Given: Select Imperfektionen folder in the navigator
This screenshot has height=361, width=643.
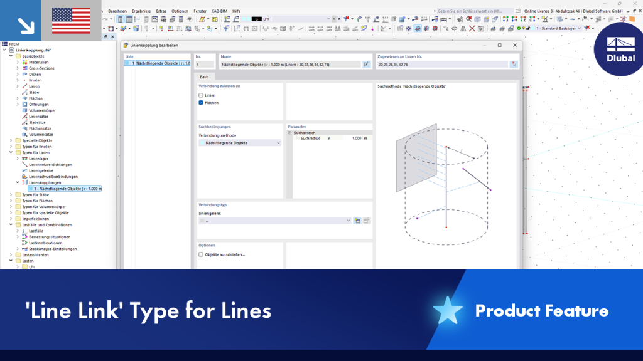Looking at the screenshot, I should tap(36, 219).
